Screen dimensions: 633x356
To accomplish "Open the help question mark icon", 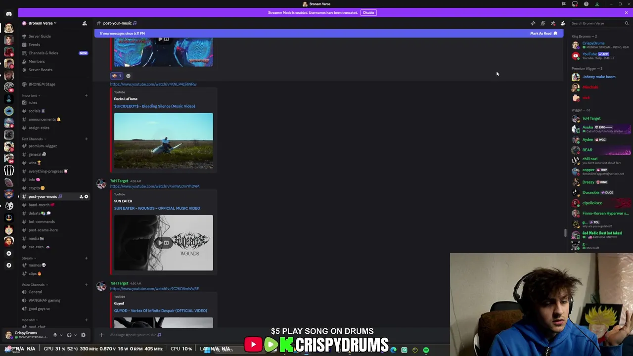I will point(586,4).
